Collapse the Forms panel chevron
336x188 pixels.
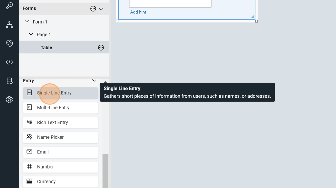click(101, 9)
